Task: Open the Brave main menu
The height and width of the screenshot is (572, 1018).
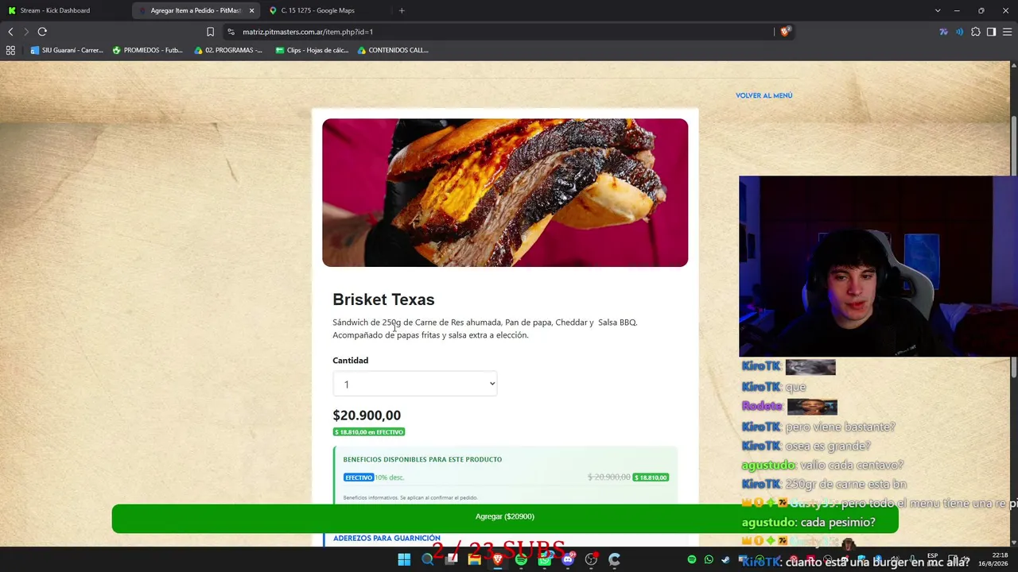Action: pyautogui.click(x=1007, y=32)
